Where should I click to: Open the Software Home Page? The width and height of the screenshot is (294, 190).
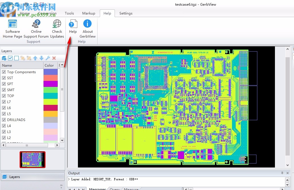13,28
